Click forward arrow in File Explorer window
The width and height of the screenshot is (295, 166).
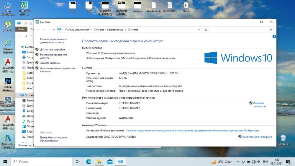26,36
